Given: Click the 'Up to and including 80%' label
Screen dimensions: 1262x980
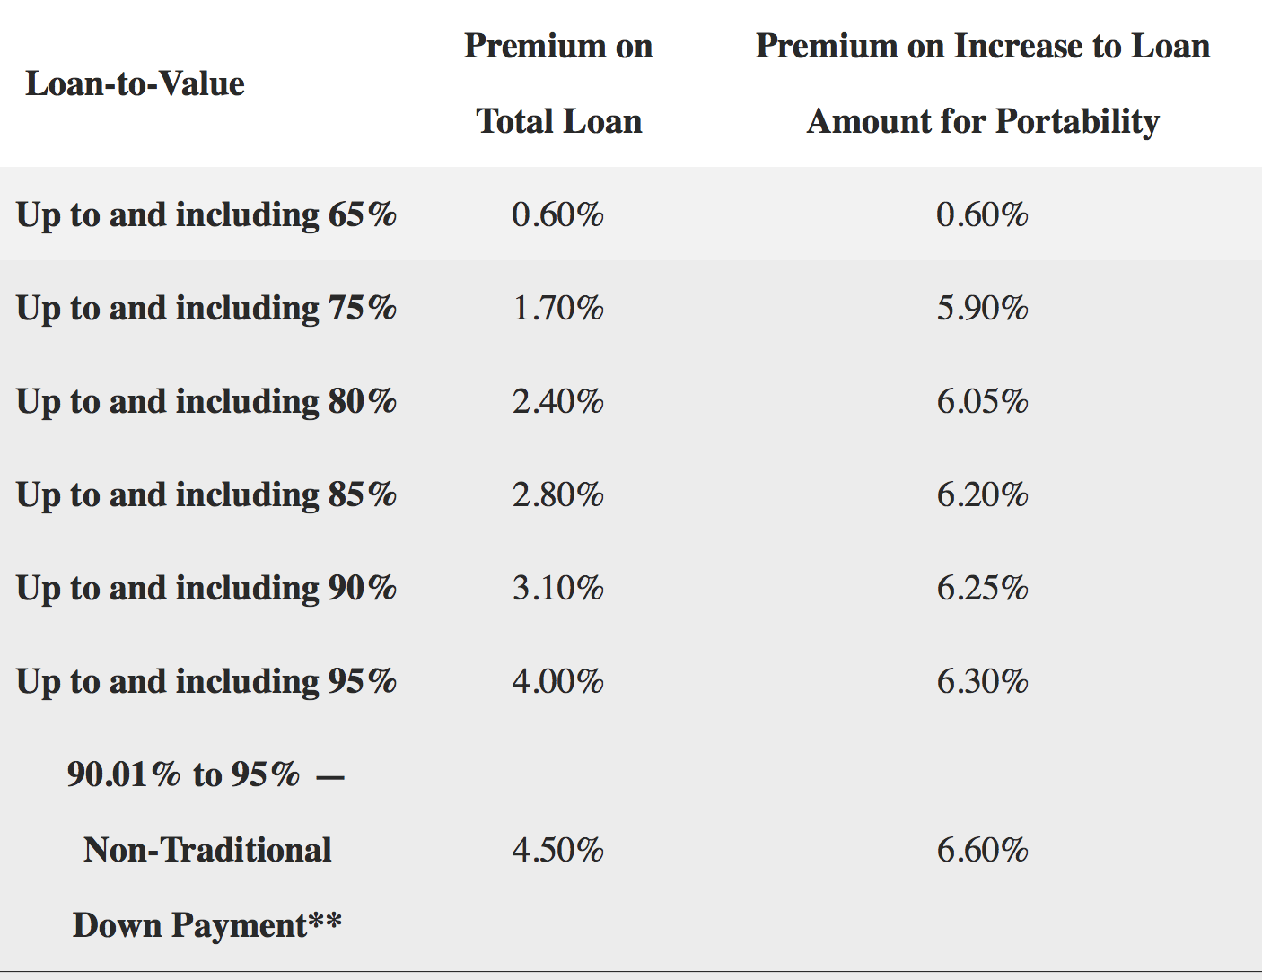Looking at the screenshot, I should coord(206,402).
